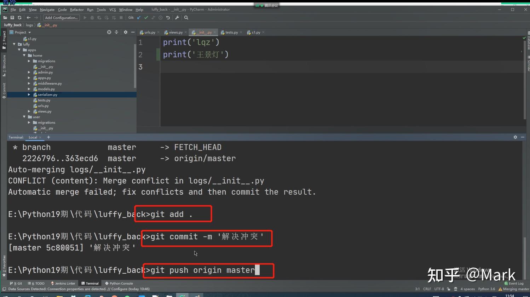Collapse the apps folder in project tree
The image size is (530, 297).
tap(19, 50)
